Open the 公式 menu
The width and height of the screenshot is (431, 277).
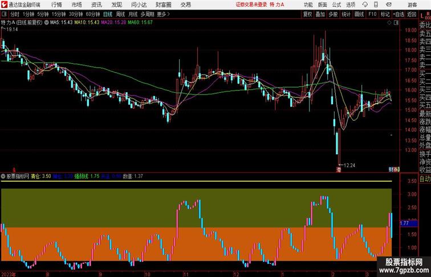[336, 5]
